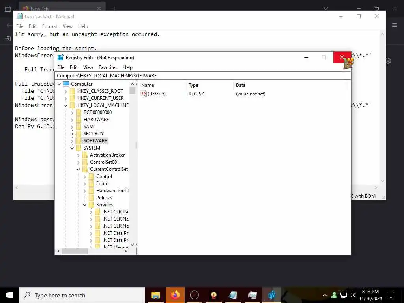Click the CurrentControlSet folder icon
The height and width of the screenshot is (303, 404).
pos(85,169)
